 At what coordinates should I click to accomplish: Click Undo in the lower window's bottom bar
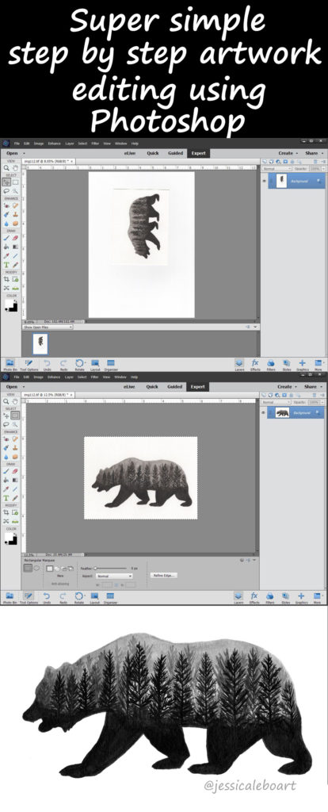[x=47, y=598]
